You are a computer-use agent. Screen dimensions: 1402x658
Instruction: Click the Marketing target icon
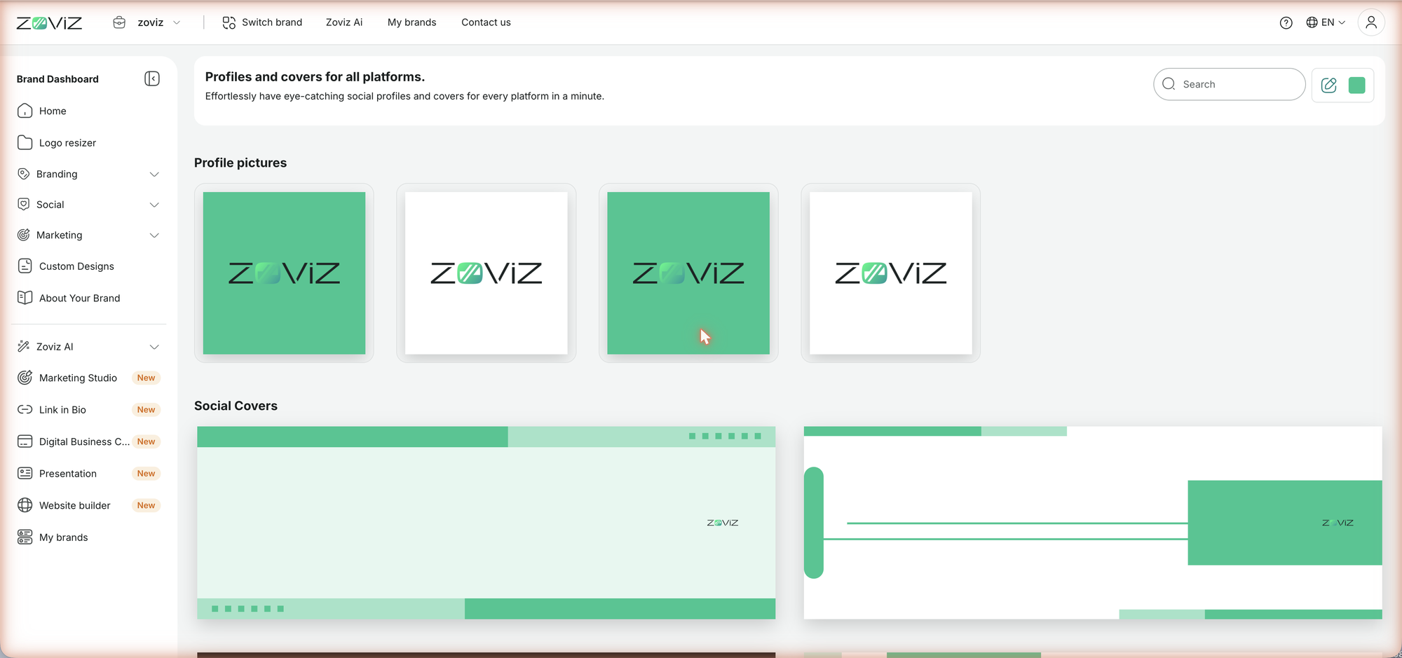click(24, 235)
